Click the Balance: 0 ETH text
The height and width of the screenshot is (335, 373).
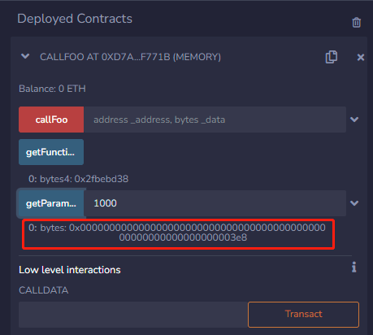coord(52,89)
